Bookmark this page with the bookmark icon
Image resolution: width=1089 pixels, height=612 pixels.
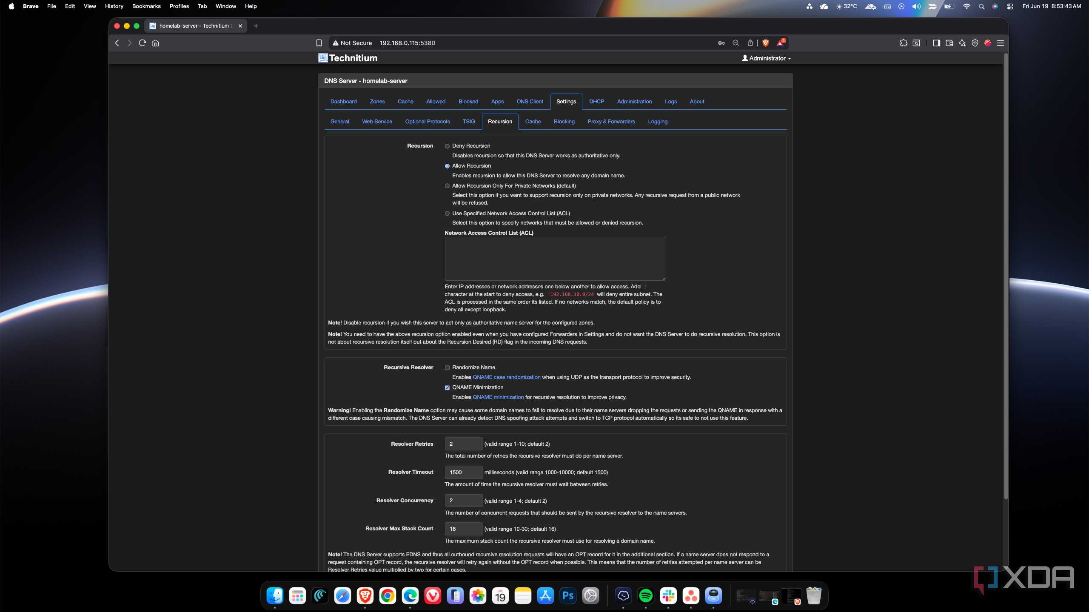point(319,43)
